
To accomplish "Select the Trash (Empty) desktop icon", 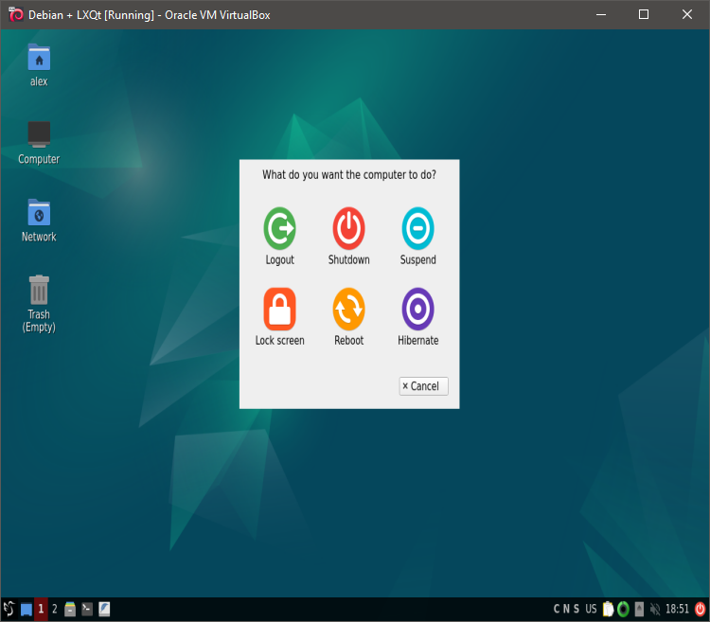I will [39, 290].
